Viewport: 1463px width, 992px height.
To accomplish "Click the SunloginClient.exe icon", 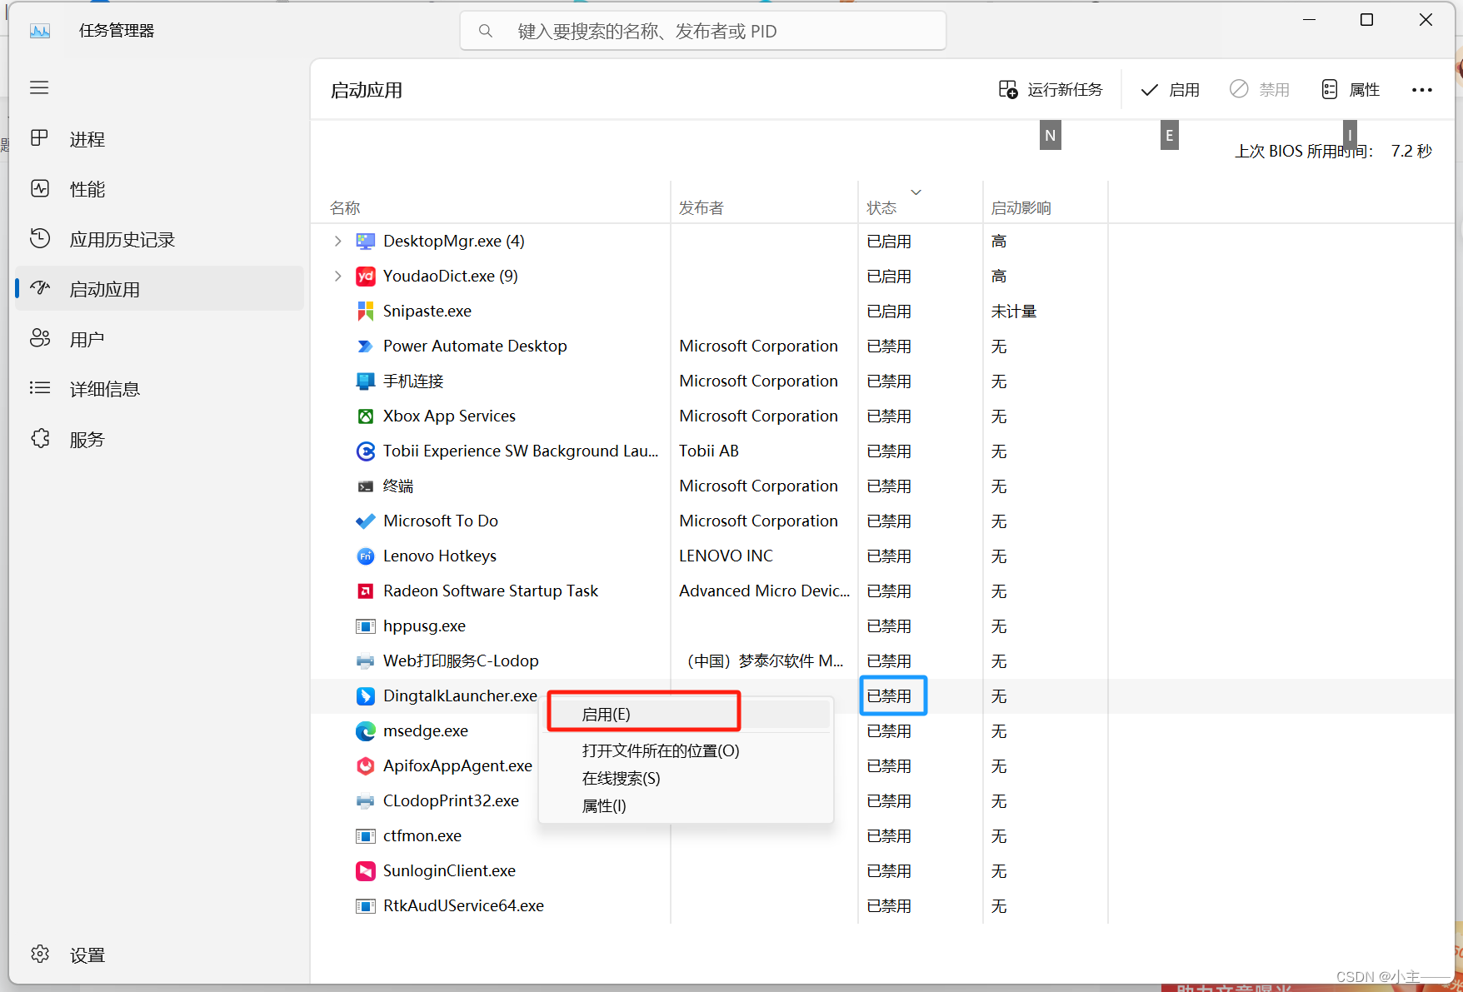I will [365, 870].
